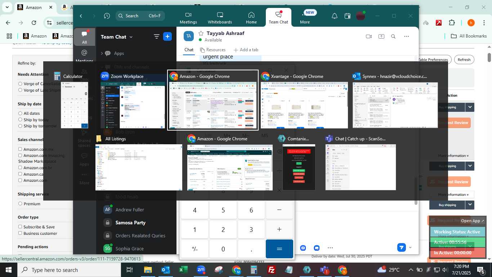Click Zoom search box
492x277 pixels.
pyautogui.click(x=140, y=16)
